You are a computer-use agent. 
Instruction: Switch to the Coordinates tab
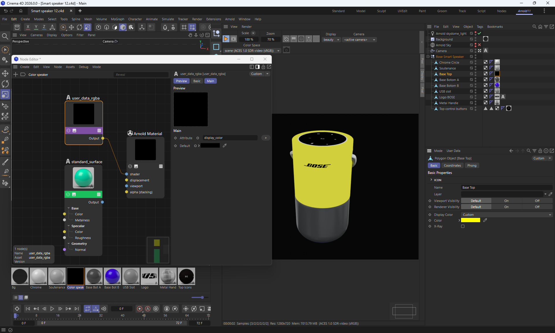tap(452, 165)
